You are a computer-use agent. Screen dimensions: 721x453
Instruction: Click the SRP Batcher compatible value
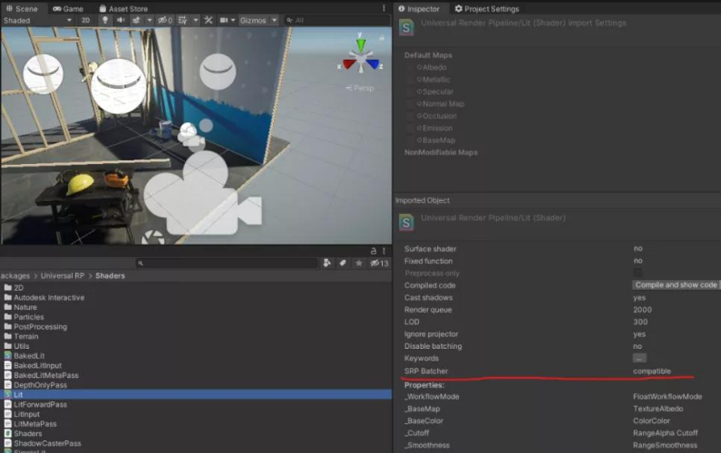coord(651,371)
